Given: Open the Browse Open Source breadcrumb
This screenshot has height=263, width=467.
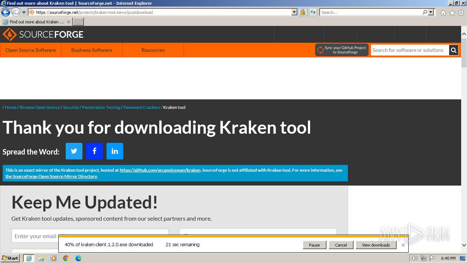Looking at the screenshot, I should point(40,107).
